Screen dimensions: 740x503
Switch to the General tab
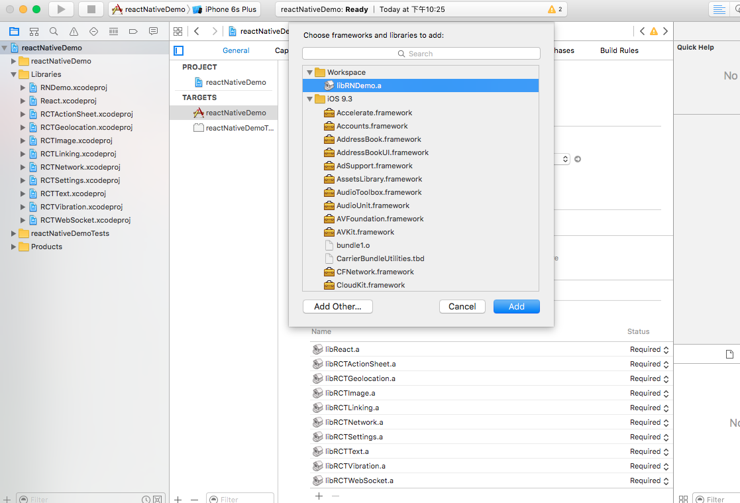pos(236,50)
